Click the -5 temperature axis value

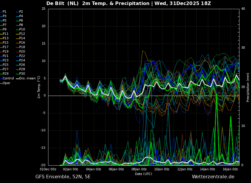coord(44,113)
